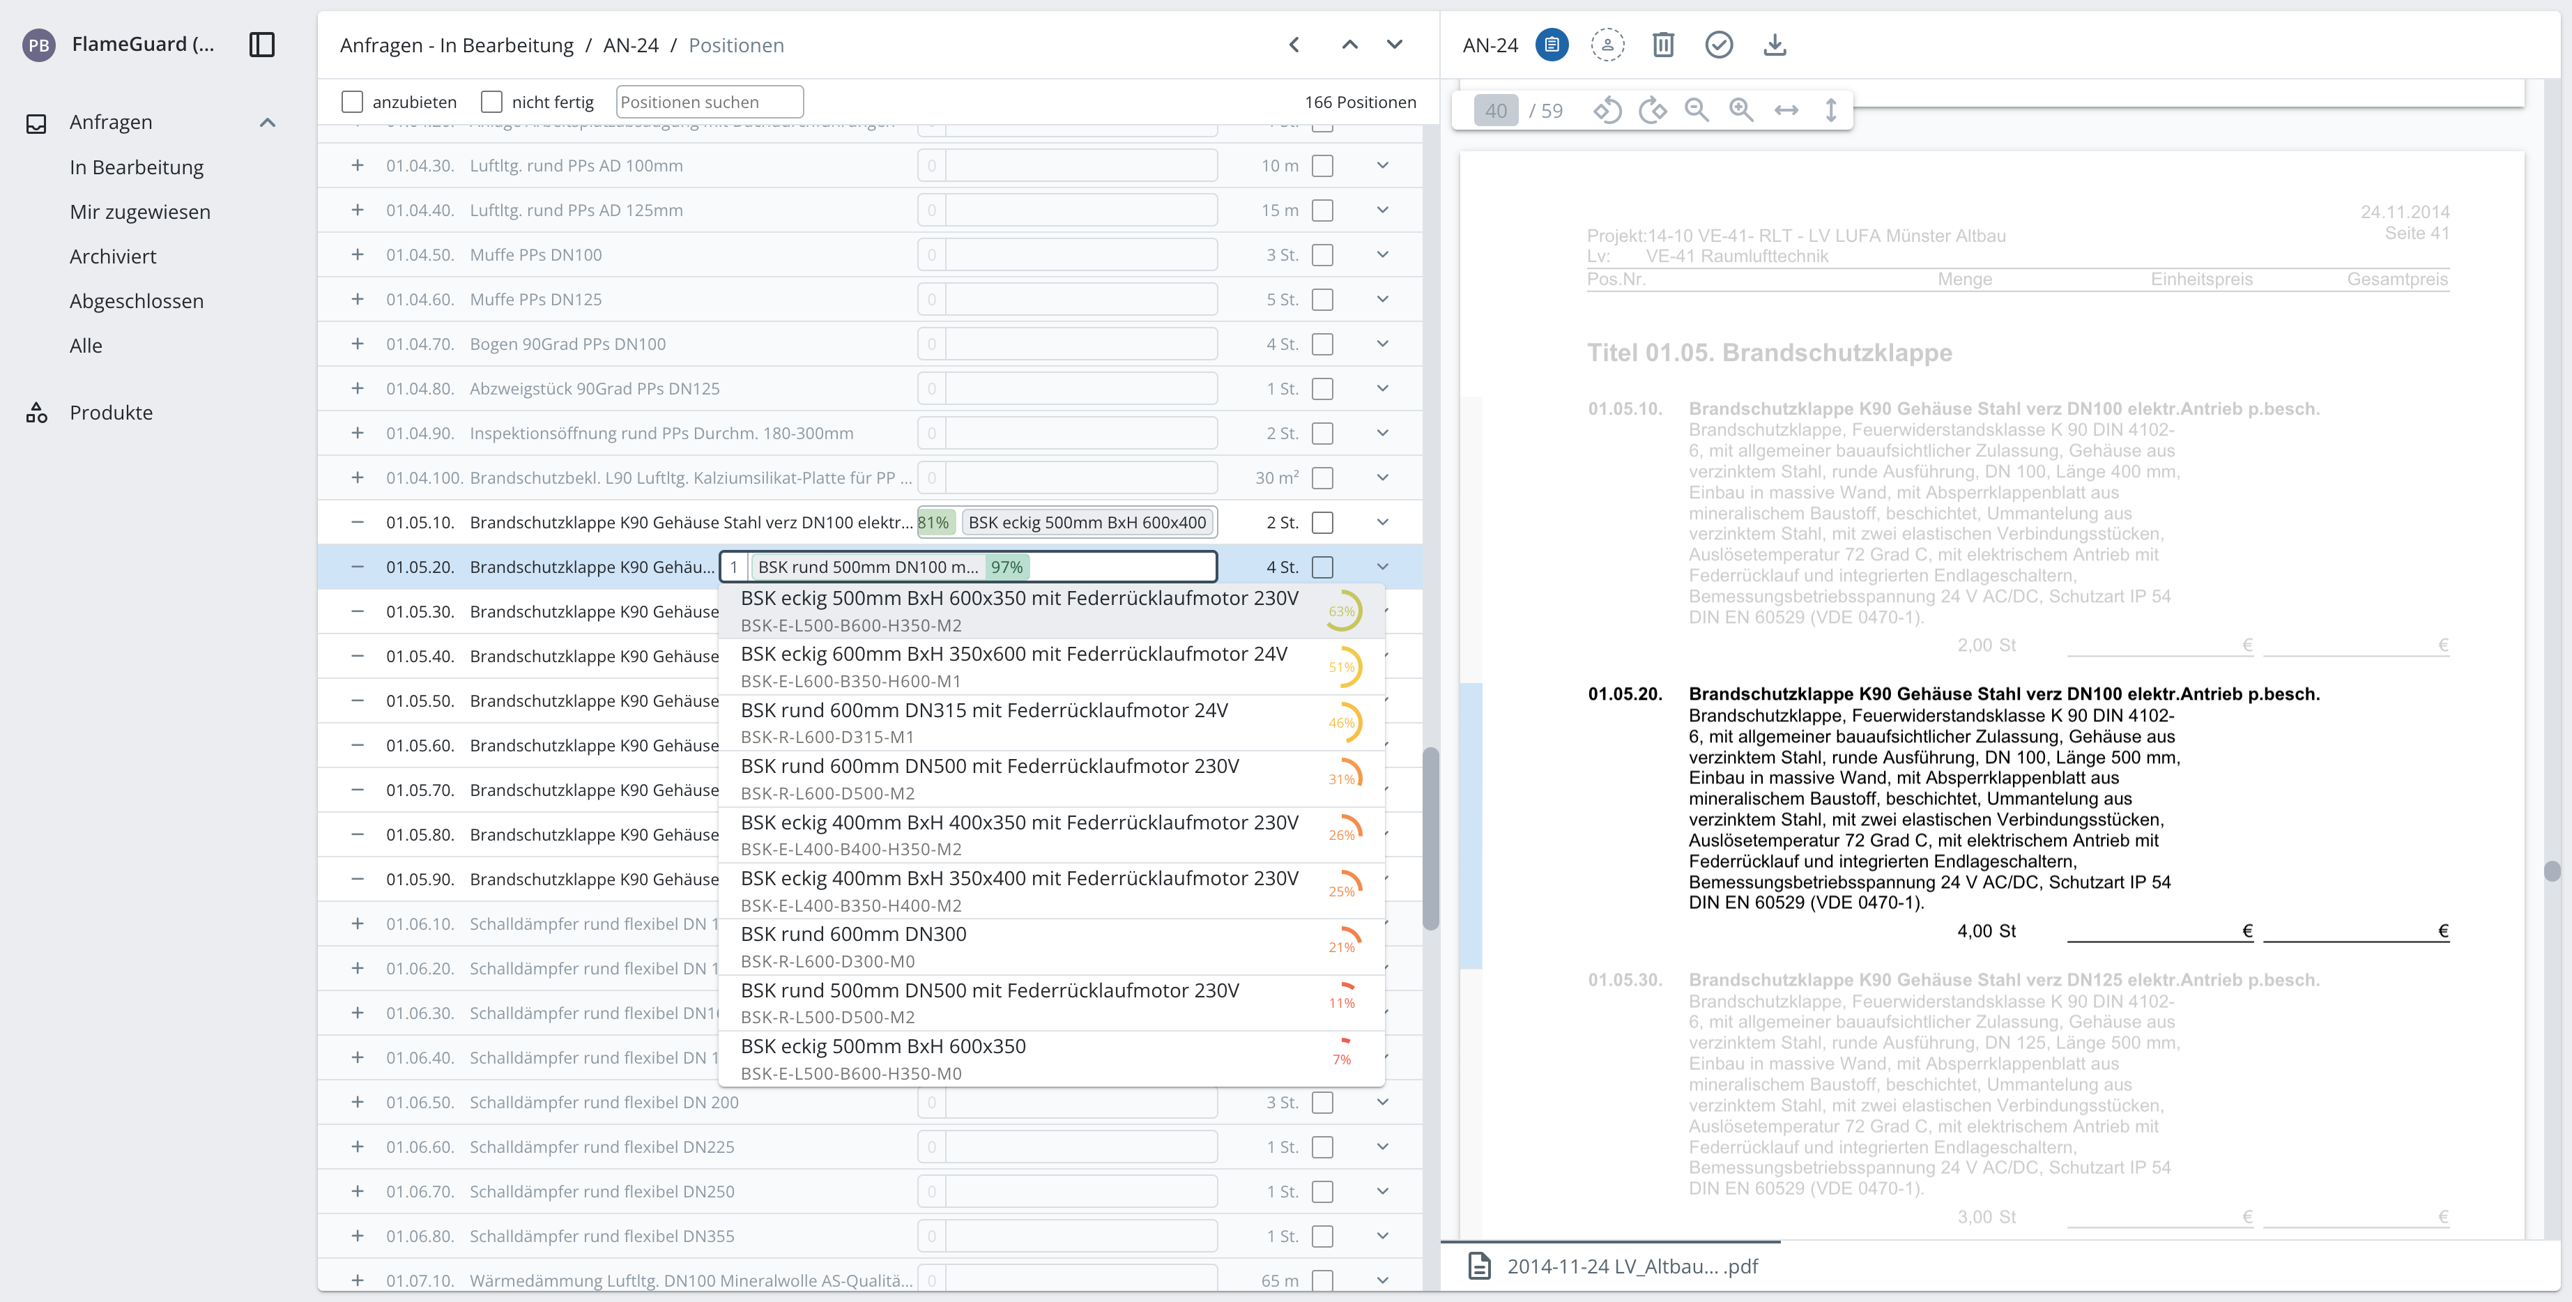2572x1302 pixels.
Task: Click the PDF viewer scrollbar thumb
Action: point(2552,871)
